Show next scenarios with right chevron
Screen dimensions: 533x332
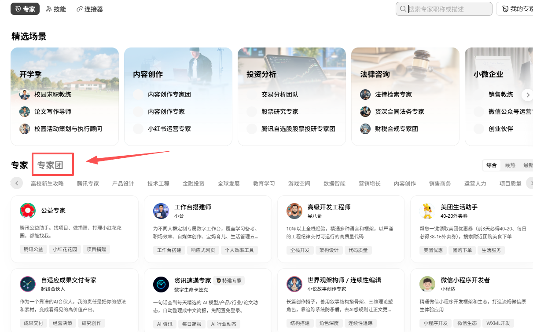point(527,95)
